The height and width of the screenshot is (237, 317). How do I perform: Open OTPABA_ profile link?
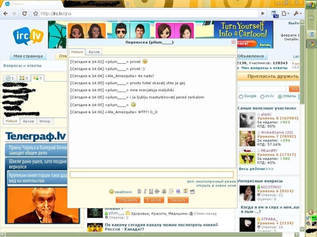pyautogui.click(x=269, y=219)
